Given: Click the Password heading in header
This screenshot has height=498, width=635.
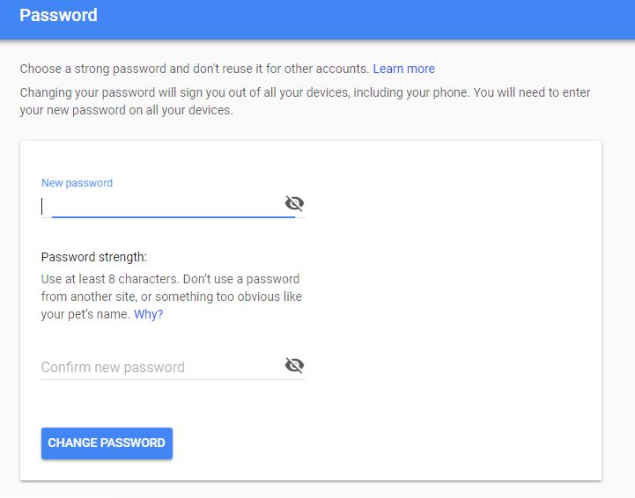Looking at the screenshot, I should pos(58,16).
